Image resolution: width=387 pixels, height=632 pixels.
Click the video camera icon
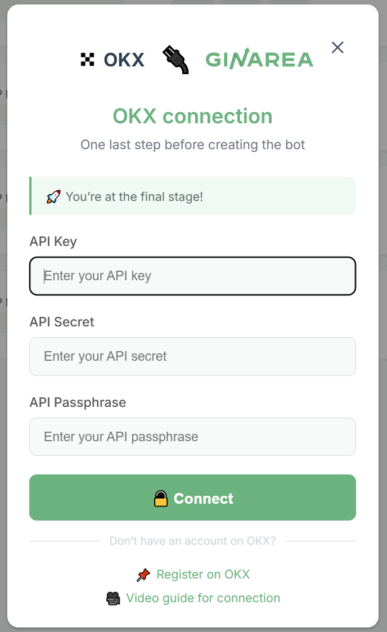pos(113,599)
